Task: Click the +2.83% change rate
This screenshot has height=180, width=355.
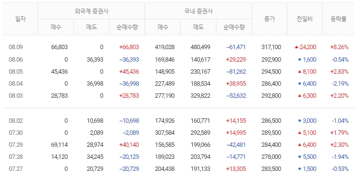Action: click(x=340, y=72)
